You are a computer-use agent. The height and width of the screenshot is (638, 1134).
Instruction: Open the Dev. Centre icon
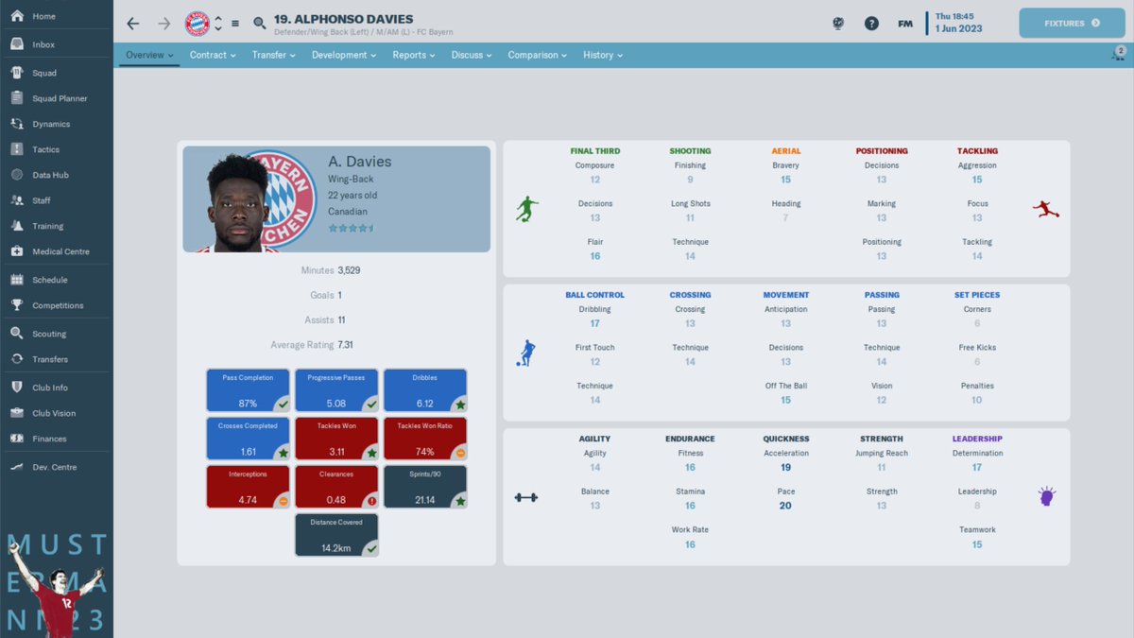[16, 467]
